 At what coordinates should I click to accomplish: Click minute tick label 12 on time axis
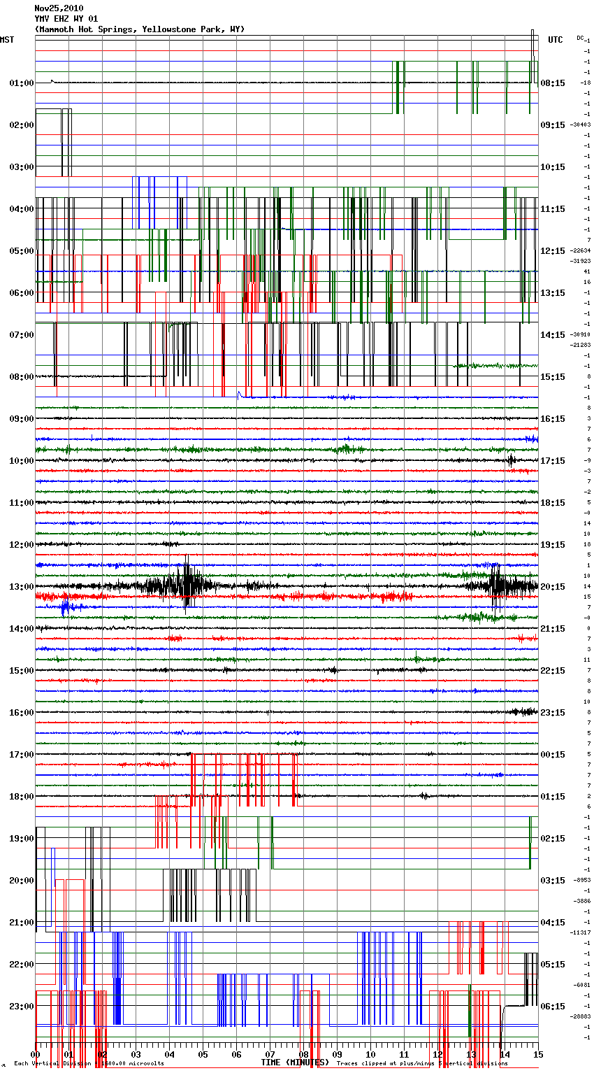click(437, 1054)
